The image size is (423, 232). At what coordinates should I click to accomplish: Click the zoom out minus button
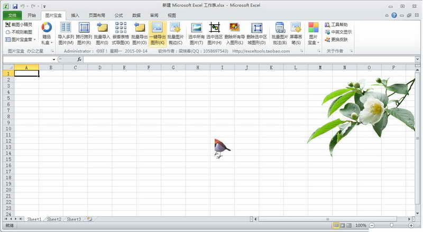click(x=372, y=225)
